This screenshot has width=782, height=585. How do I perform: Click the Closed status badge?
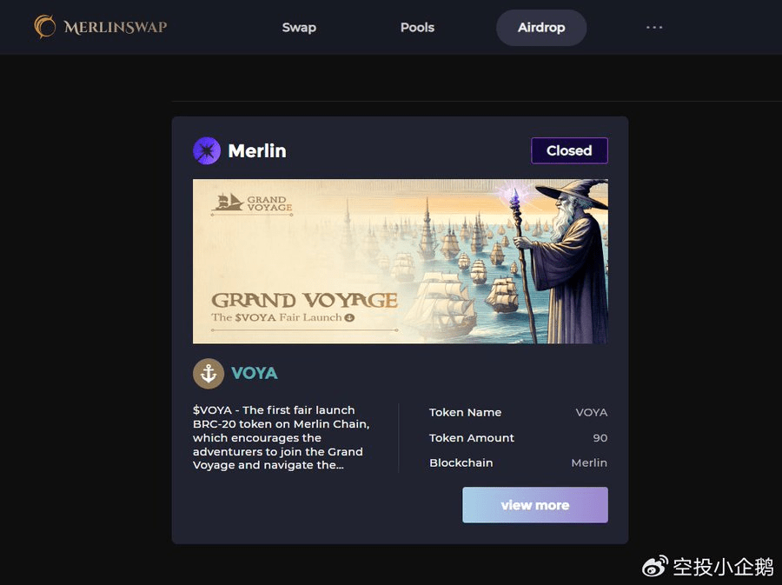(569, 150)
